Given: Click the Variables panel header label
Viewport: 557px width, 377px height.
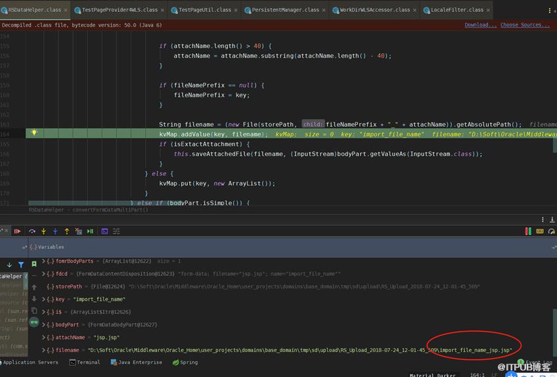Looking at the screenshot, I should [x=51, y=247].
